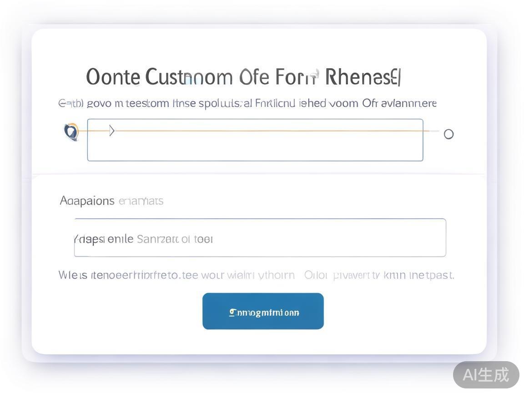This screenshot has height=393, width=524.
Task: Click the orange and blue circular icon
Action: [x=71, y=131]
